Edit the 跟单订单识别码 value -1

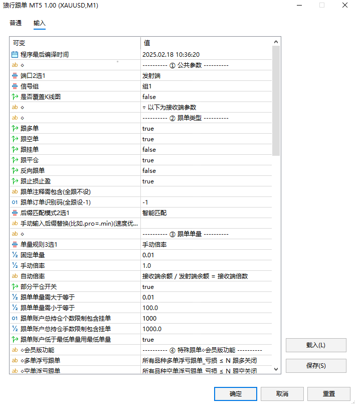(x=206, y=203)
